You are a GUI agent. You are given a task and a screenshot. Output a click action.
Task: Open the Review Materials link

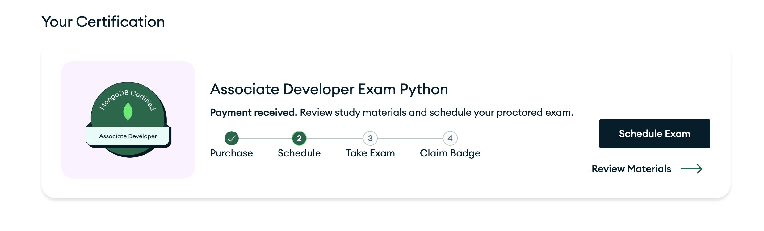click(x=631, y=169)
